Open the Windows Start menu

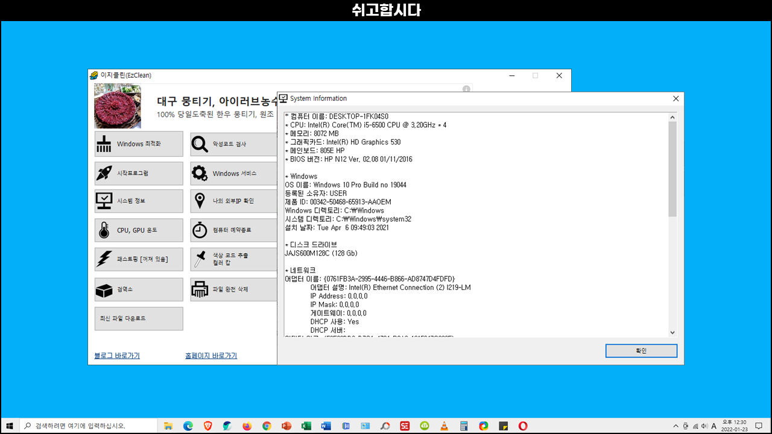pyautogui.click(x=10, y=426)
